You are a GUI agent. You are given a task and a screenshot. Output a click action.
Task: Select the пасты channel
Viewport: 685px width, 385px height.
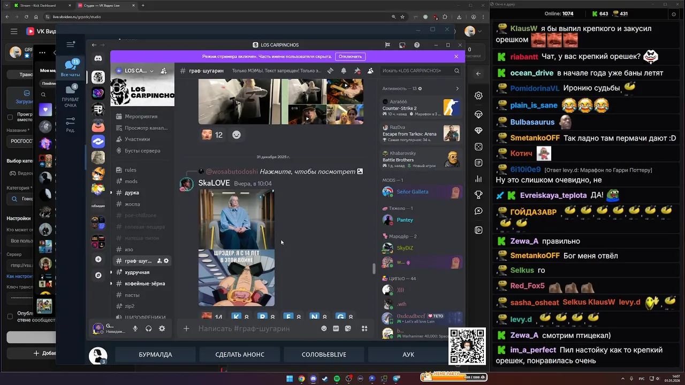coord(142,295)
